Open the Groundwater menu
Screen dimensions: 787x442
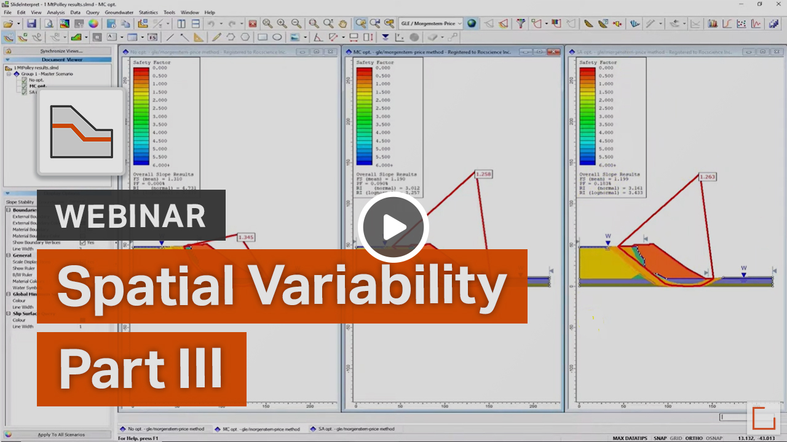coord(119,12)
